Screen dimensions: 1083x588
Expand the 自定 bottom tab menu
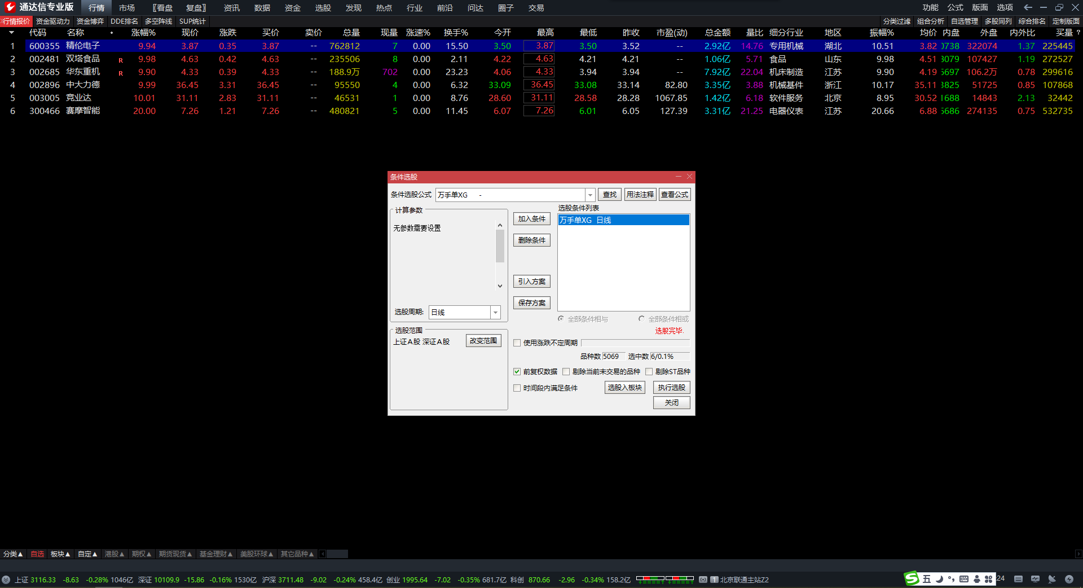87,554
